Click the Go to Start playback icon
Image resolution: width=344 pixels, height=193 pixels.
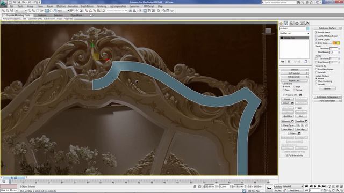coord(306,186)
